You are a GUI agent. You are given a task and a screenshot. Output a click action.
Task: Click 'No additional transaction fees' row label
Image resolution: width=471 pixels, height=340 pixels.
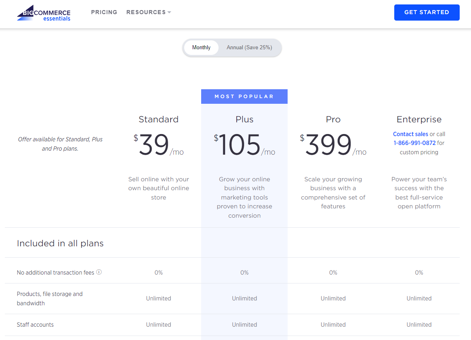56,273
